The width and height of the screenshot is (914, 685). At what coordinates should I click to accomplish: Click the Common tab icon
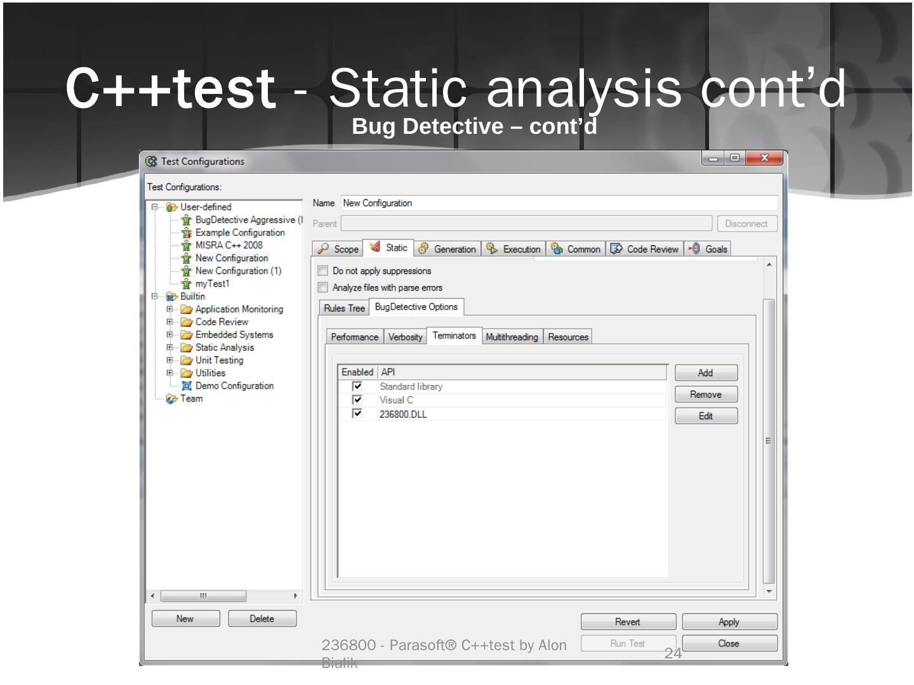[x=557, y=249]
